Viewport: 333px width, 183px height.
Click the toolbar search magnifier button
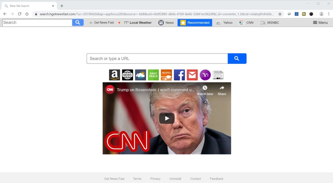78,22
